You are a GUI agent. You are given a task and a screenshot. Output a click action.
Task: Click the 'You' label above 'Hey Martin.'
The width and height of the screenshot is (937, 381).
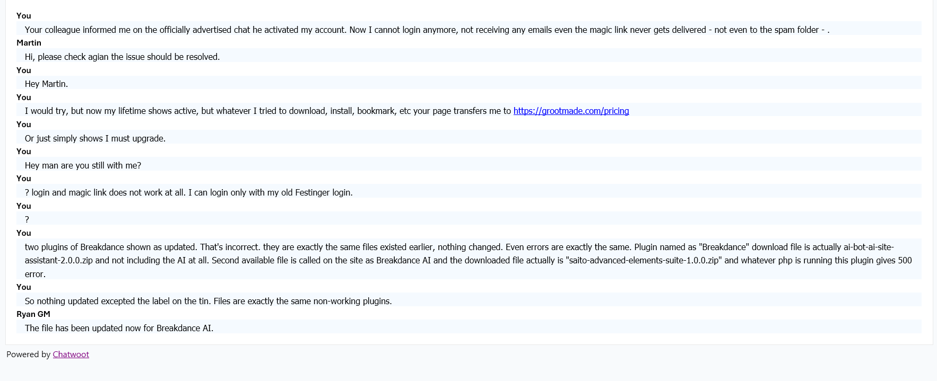(x=23, y=70)
